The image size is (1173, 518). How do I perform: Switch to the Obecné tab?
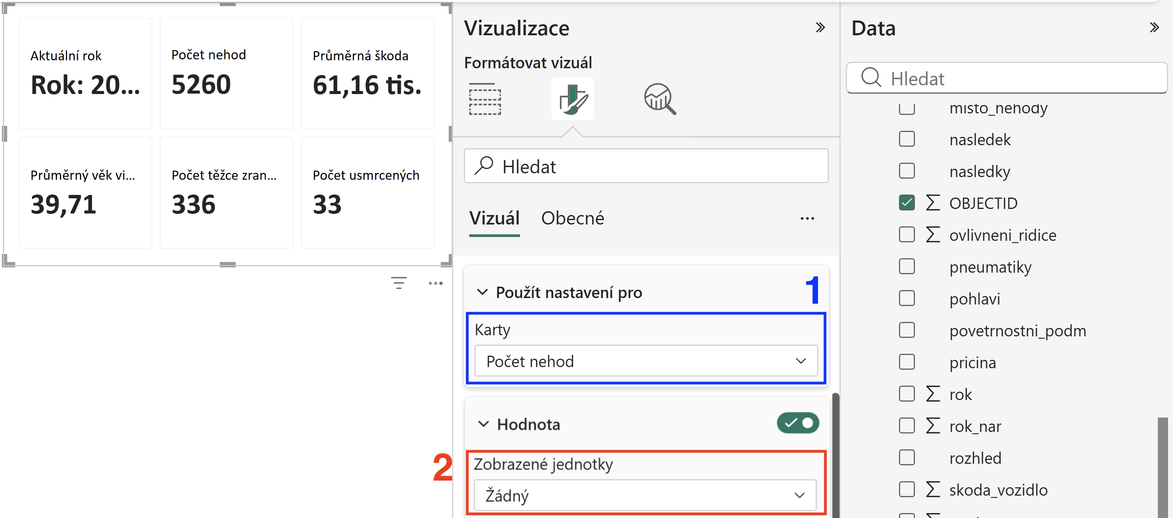[x=572, y=219]
